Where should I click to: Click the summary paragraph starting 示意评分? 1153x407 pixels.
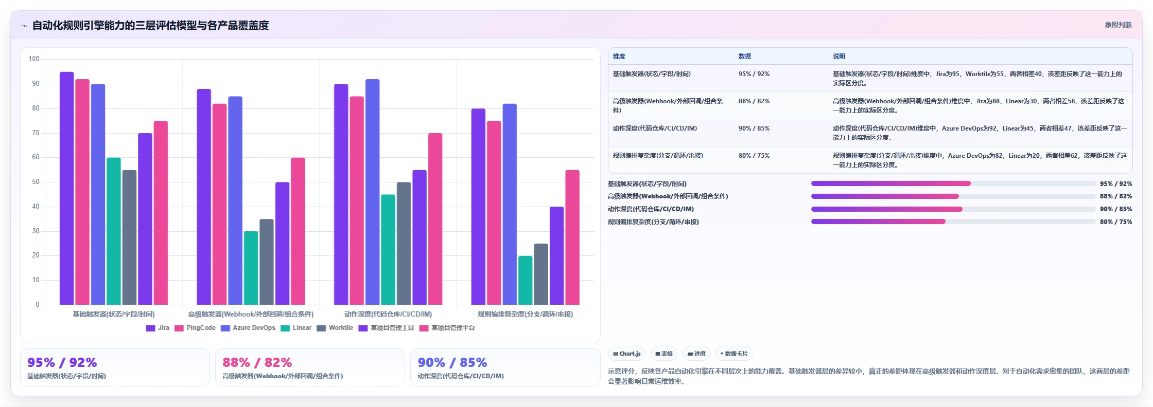(x=869, y=376)
